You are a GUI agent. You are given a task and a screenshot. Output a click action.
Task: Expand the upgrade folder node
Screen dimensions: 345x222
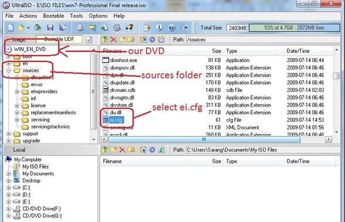[x=9, y=141]
